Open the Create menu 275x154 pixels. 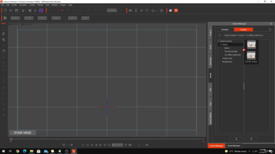click(14, 5)
